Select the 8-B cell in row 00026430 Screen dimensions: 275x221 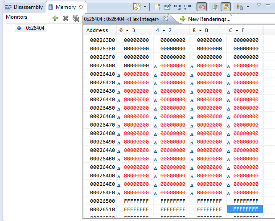(209, 91)
